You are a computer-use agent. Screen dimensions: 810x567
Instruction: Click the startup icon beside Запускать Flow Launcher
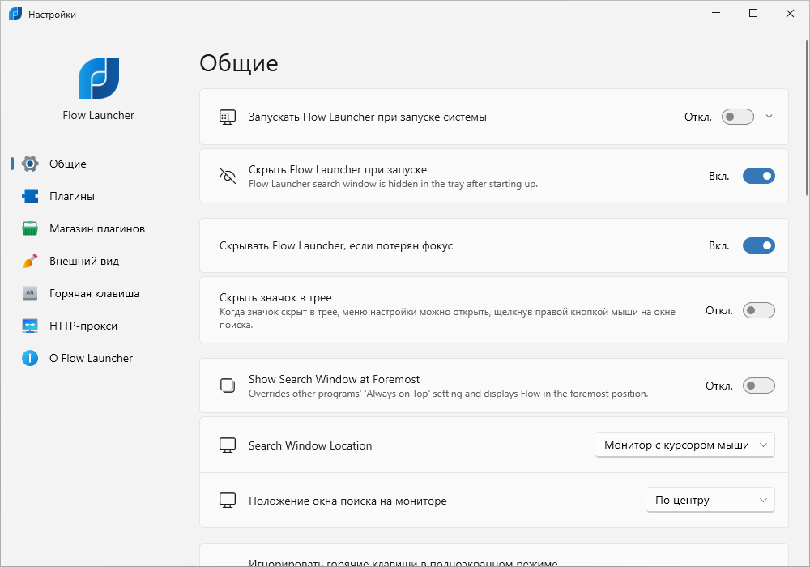coord(228,117)
